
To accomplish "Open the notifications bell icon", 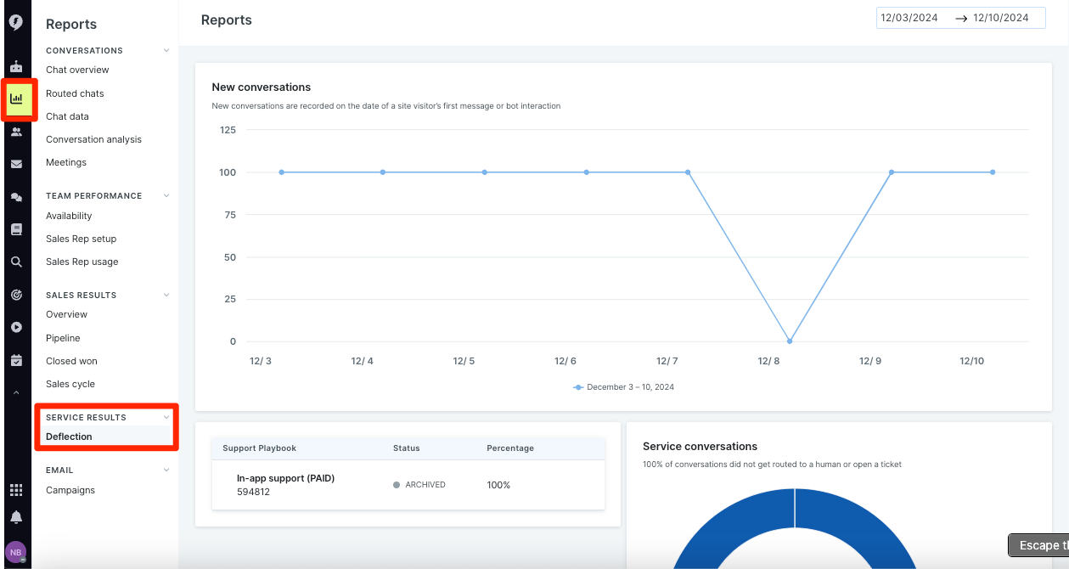I will [16, 517].
